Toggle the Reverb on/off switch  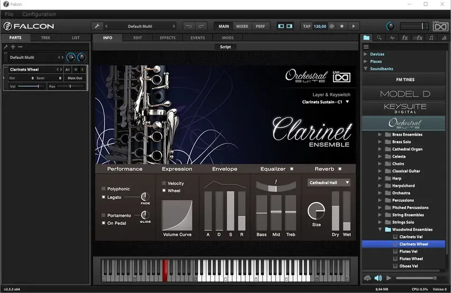click(x=340, y=169)
